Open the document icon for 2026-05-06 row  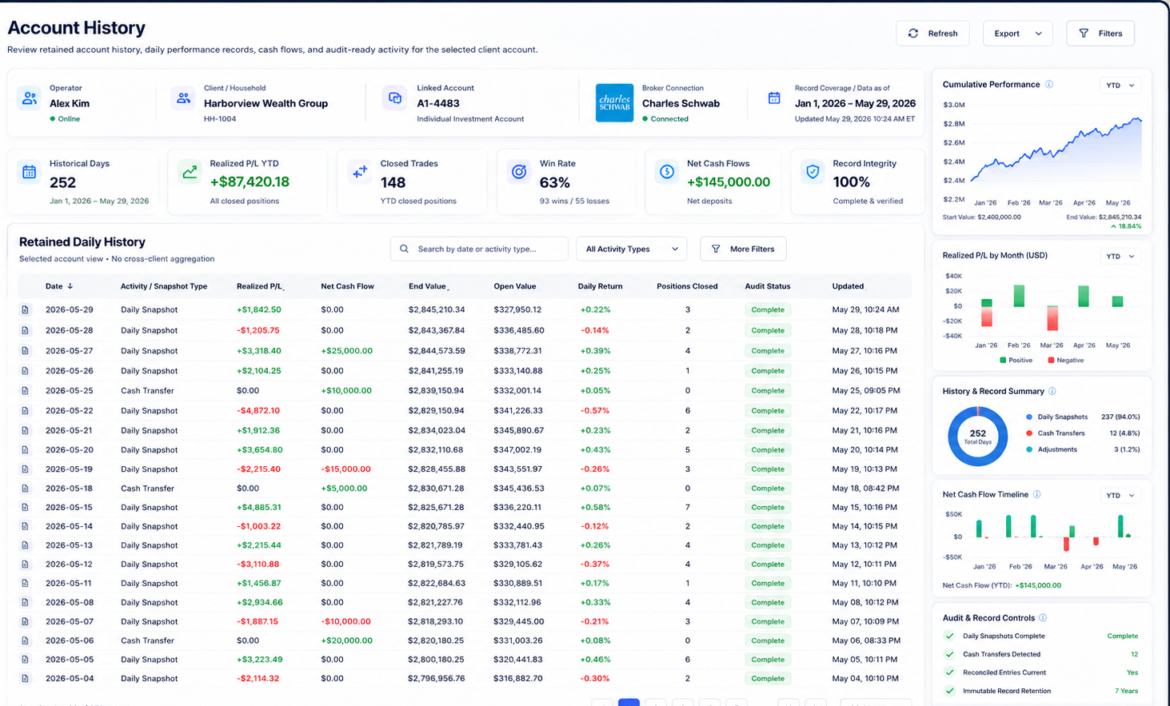26,640
